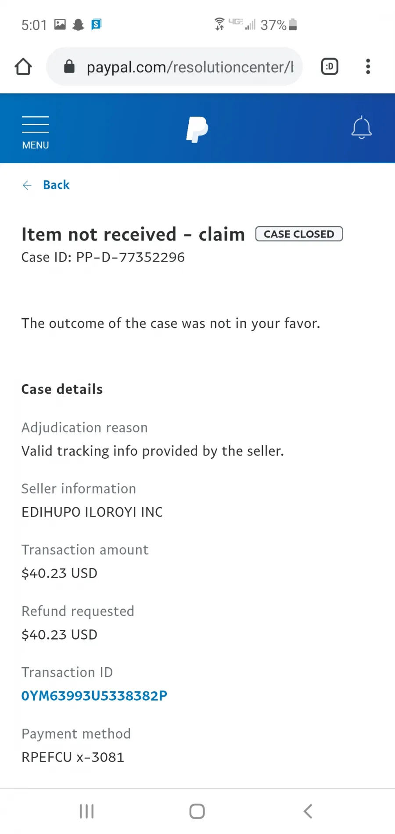Tap the browser home icon
395x834 pixels.
coord(23,67)
